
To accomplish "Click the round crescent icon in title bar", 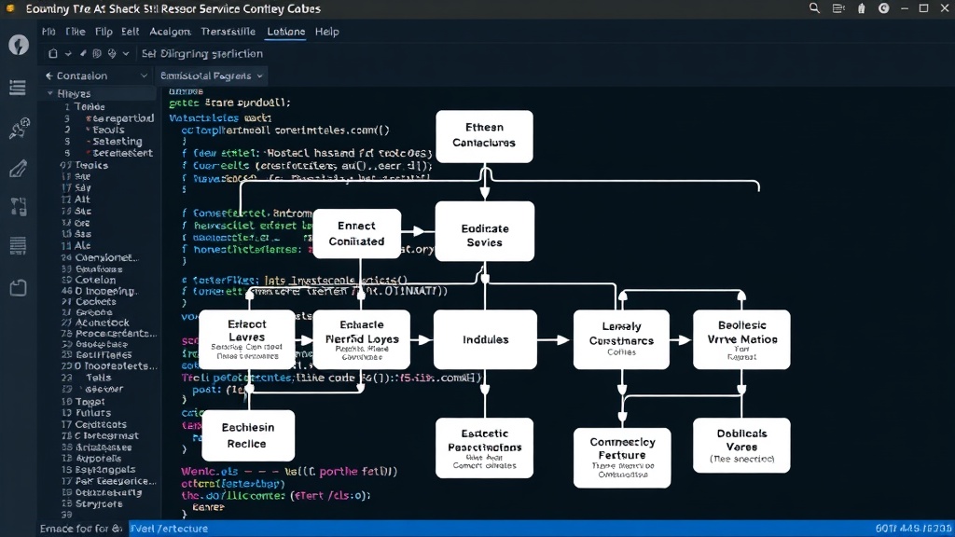I will [884, 8].
